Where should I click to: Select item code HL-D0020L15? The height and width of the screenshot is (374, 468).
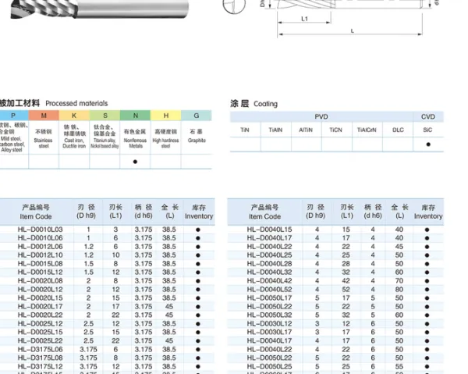pos(41,297)
